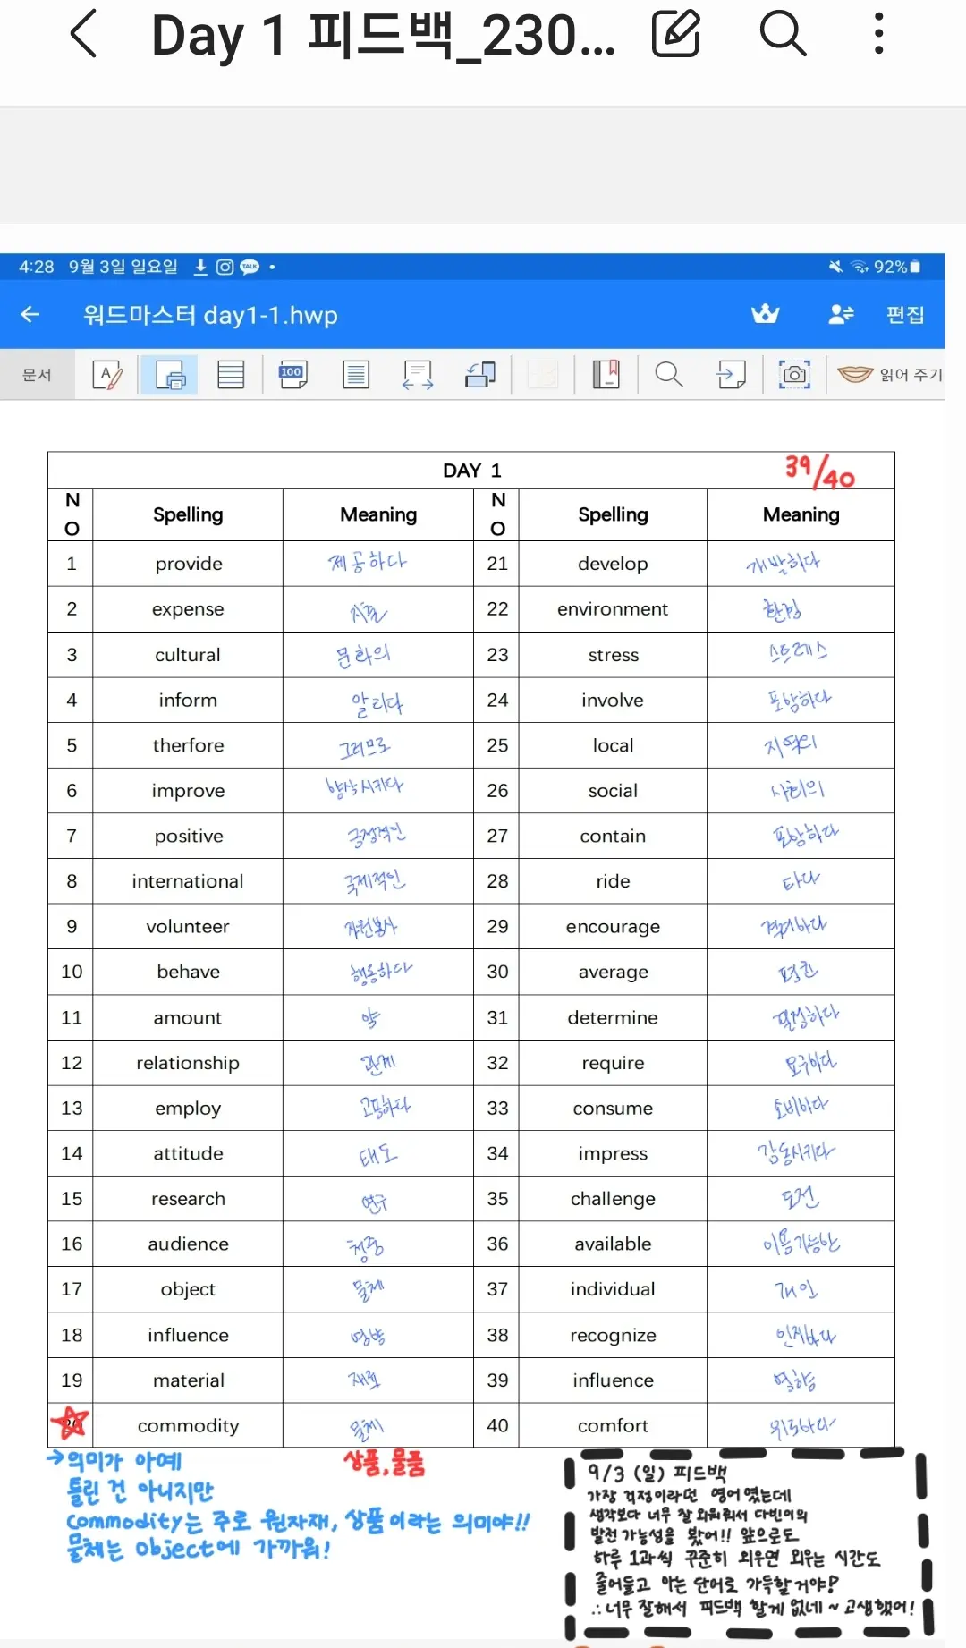Tap the crown premium icon
Viewport: 966px width, 1648px height.
[x=765, y=314]
